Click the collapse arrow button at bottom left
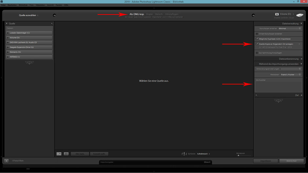The width and height of the screenshot is (308, 173). (x=6, y=161)
